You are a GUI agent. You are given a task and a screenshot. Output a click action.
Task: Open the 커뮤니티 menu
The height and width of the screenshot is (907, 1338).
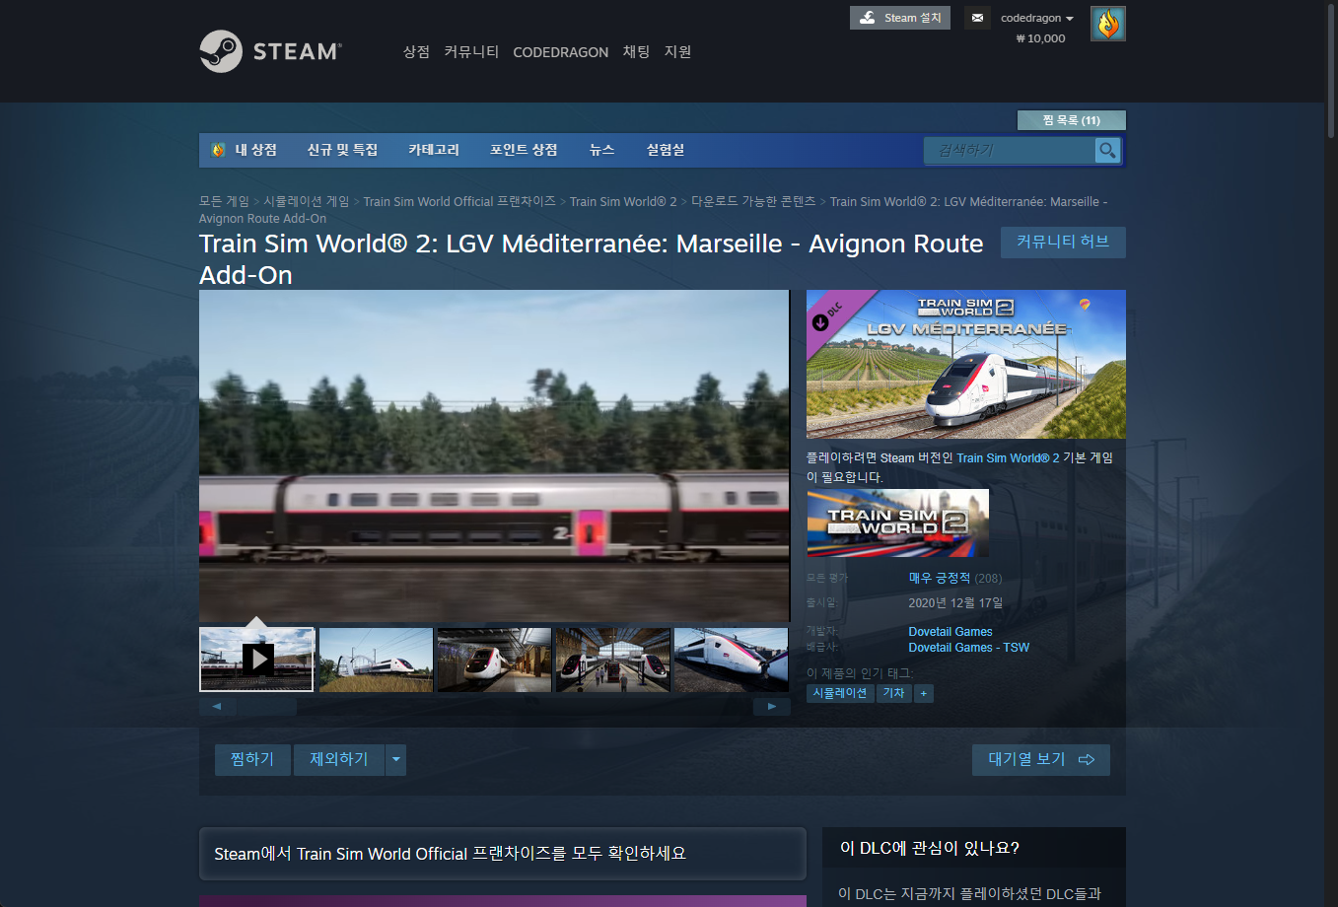[x=471, y=51]
